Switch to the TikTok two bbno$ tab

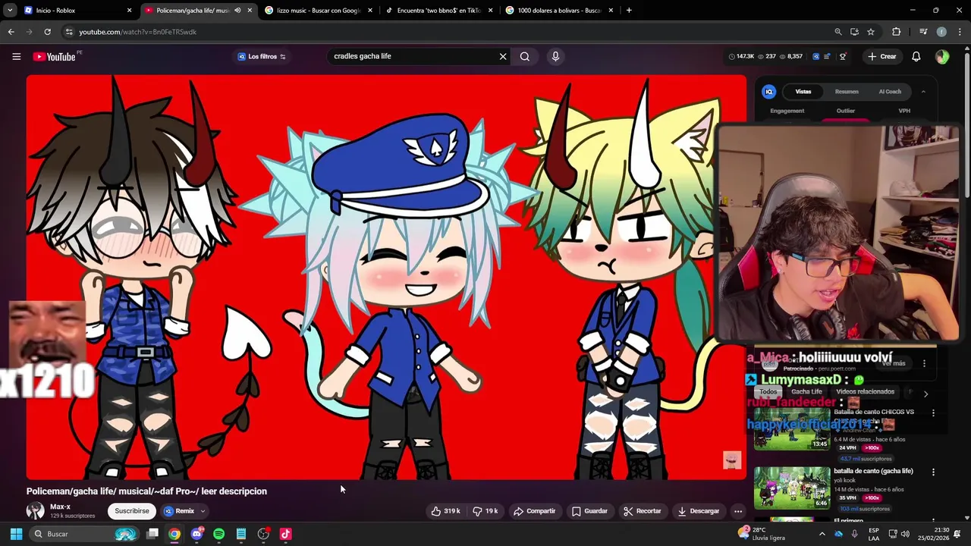click(x=439, y=11)
